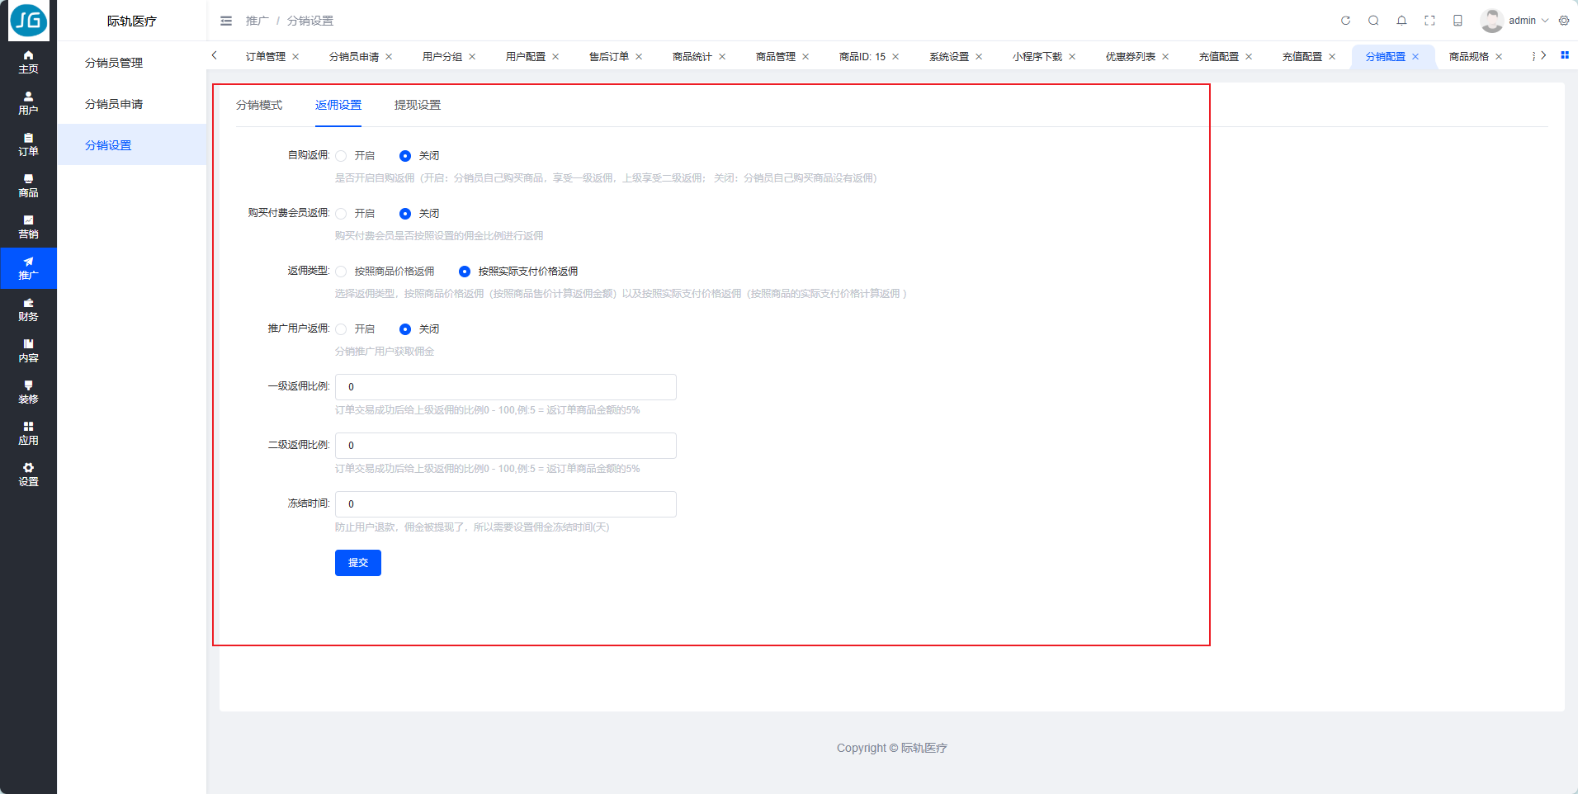Image resolution: width=1578 pixels, height=794 pixels.
Task: Click the mobile device icon in header
Action: coord(1458,21)
